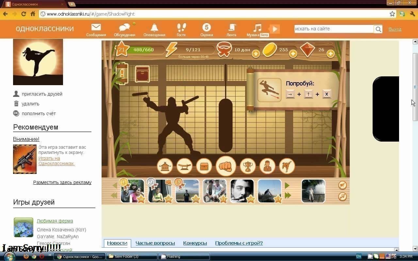The height and width of the screenshot is (261, 418).
Task: Open the trophy tournament icon
Action: pyautogui.click(x=248, y=166)
